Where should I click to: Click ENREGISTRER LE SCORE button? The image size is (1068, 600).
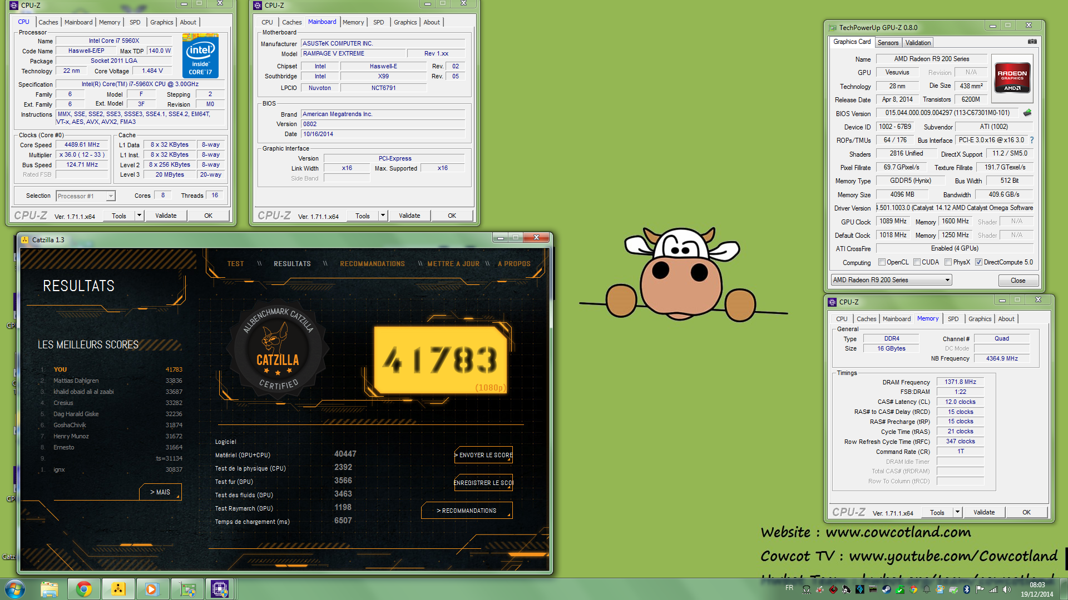tap(483, 483)
